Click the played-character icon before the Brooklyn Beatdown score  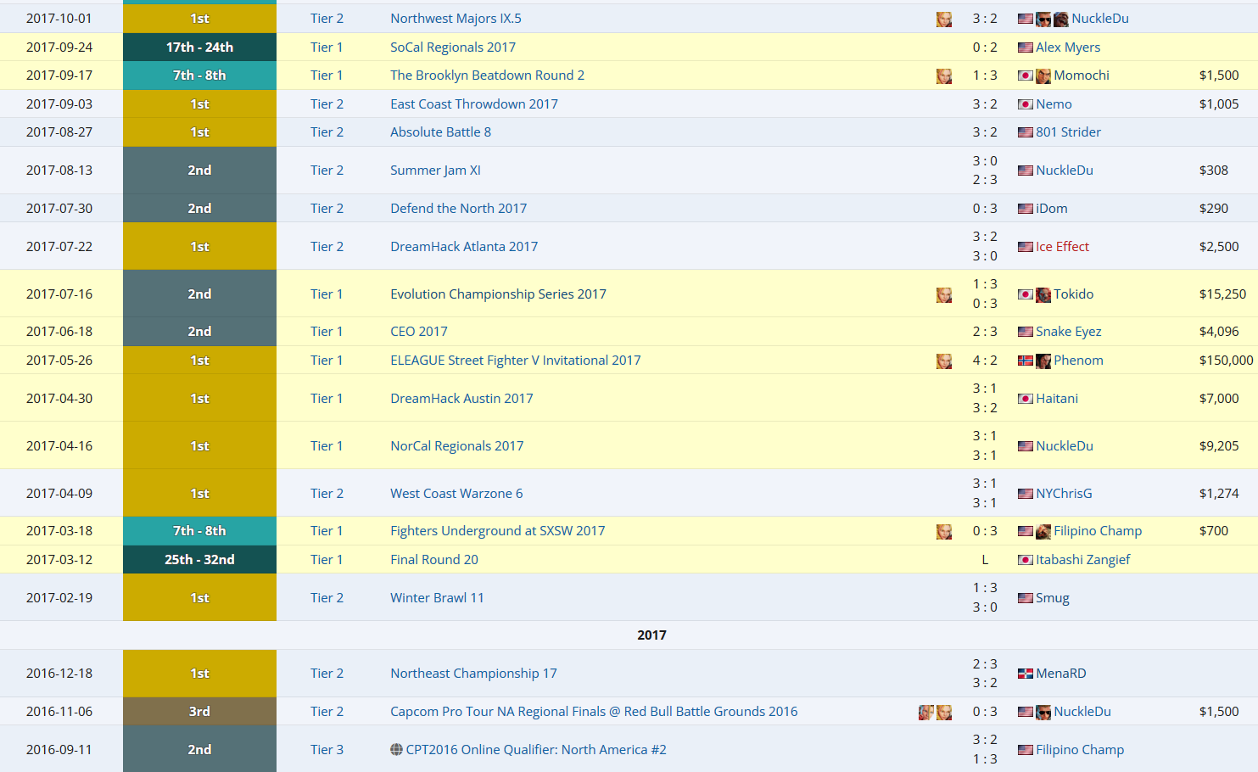[944, 76]
